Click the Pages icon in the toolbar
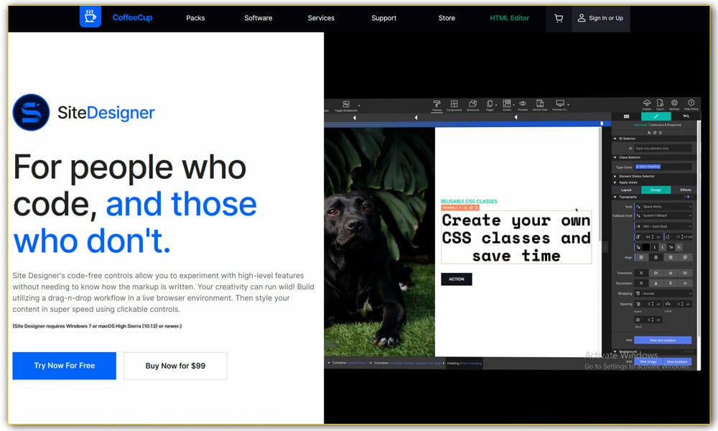This screenshot has height=431, width=718. click(490, 105)
